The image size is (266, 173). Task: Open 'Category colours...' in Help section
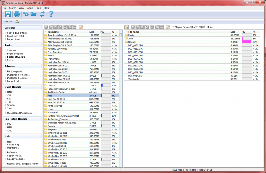[16, 159]
